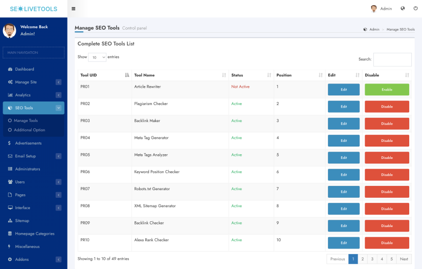Edit the Robots.txt Generator tool

click(344, 192)
